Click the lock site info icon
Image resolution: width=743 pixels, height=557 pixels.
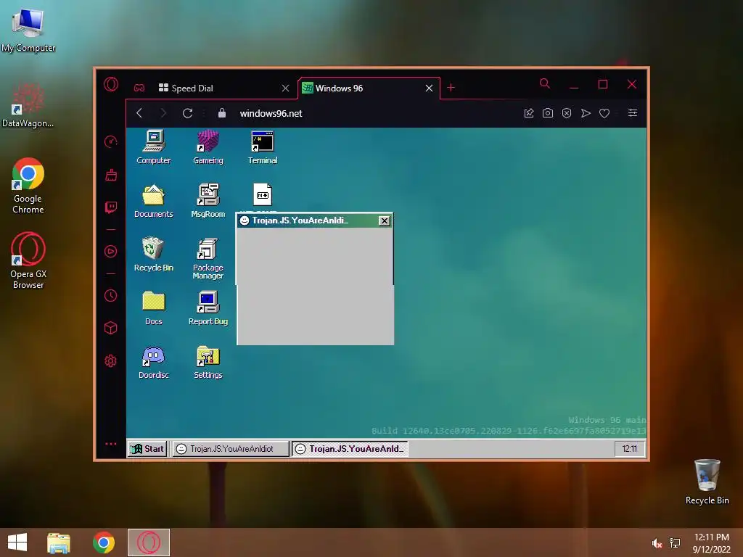pyautogui.click(x=221, y=112)
